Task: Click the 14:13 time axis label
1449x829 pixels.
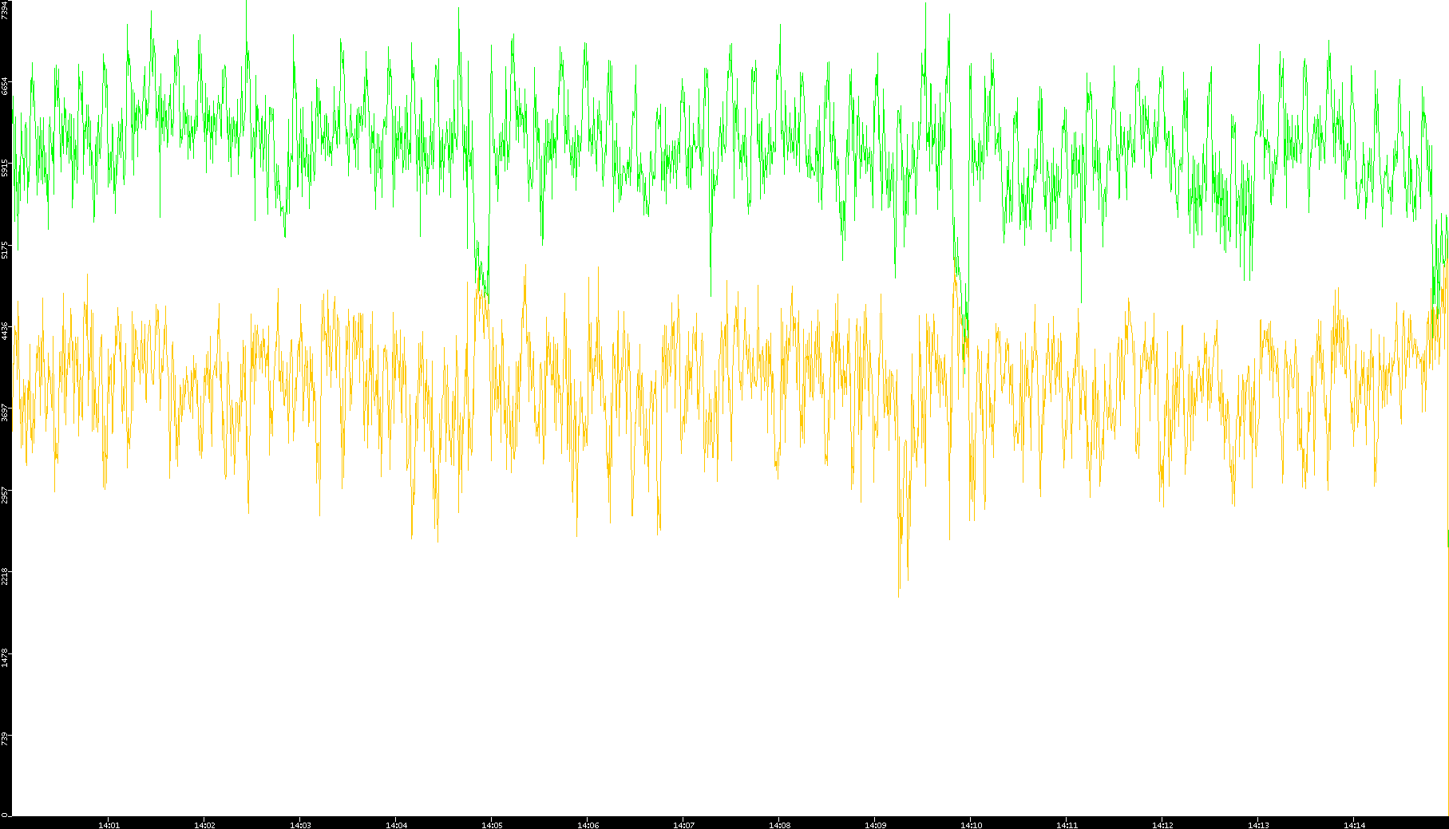Action: 1258,825
